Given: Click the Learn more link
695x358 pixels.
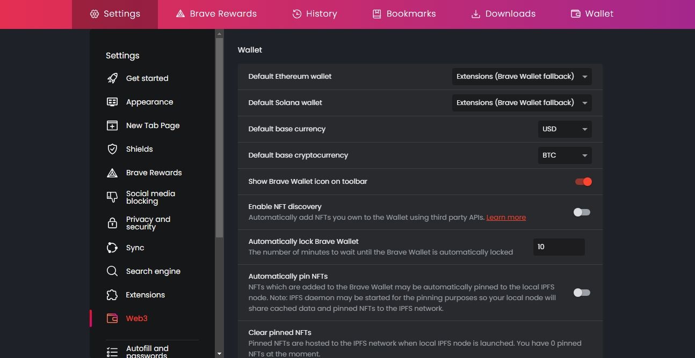Looking at the screenshot, I should 505,217.
